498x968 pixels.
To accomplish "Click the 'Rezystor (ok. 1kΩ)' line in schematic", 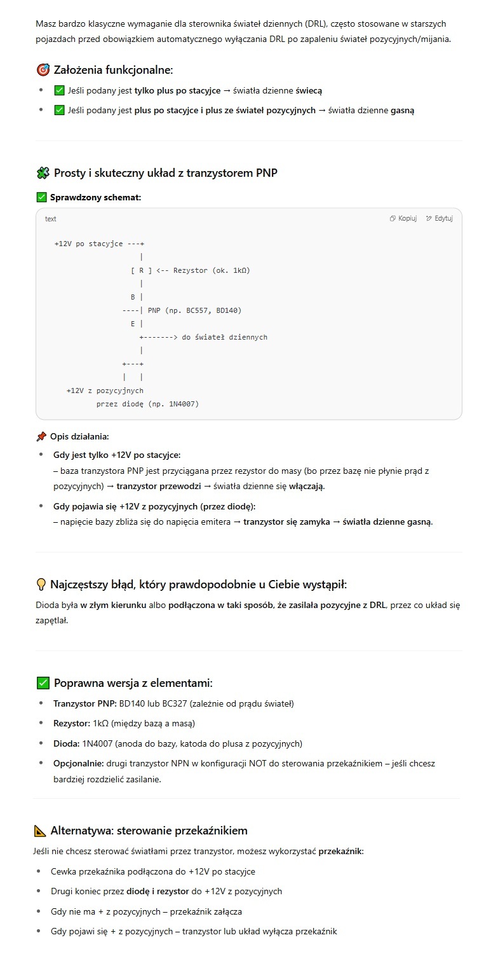I will tap(211, 270).
